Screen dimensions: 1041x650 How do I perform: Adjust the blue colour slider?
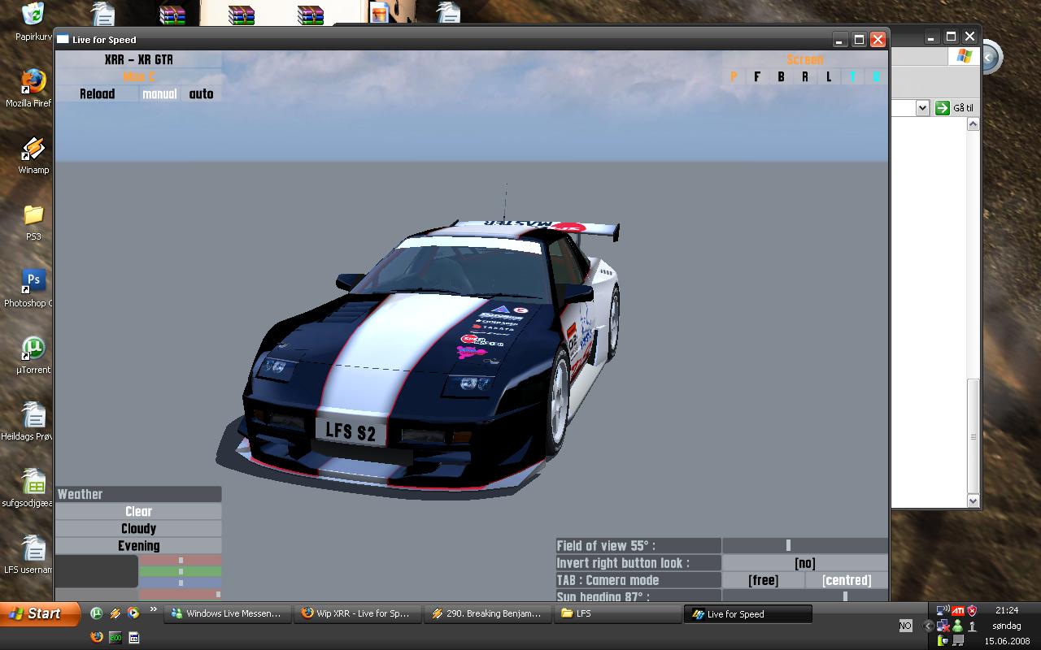(x=180, y=583)
